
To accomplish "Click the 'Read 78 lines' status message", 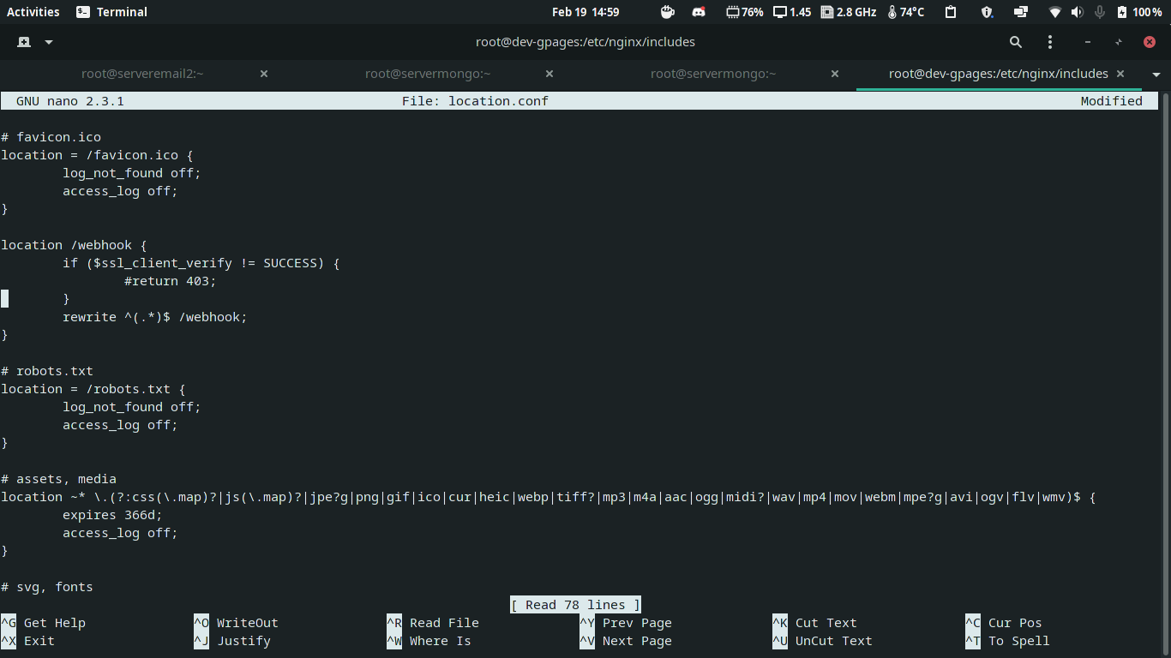I will coord(576,605).
